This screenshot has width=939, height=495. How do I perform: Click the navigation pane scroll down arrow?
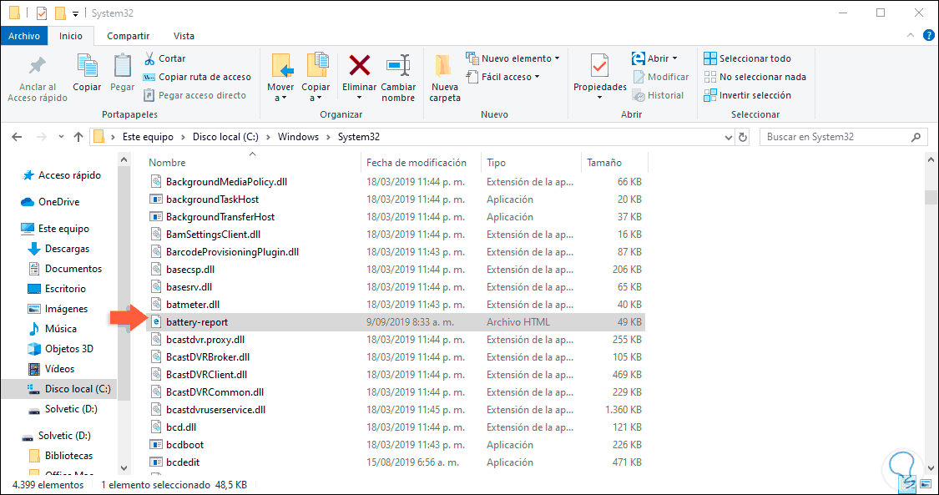pyautogui.click(x=124, y=468)
